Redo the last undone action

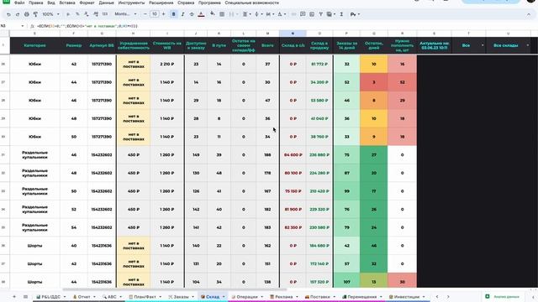18,14
